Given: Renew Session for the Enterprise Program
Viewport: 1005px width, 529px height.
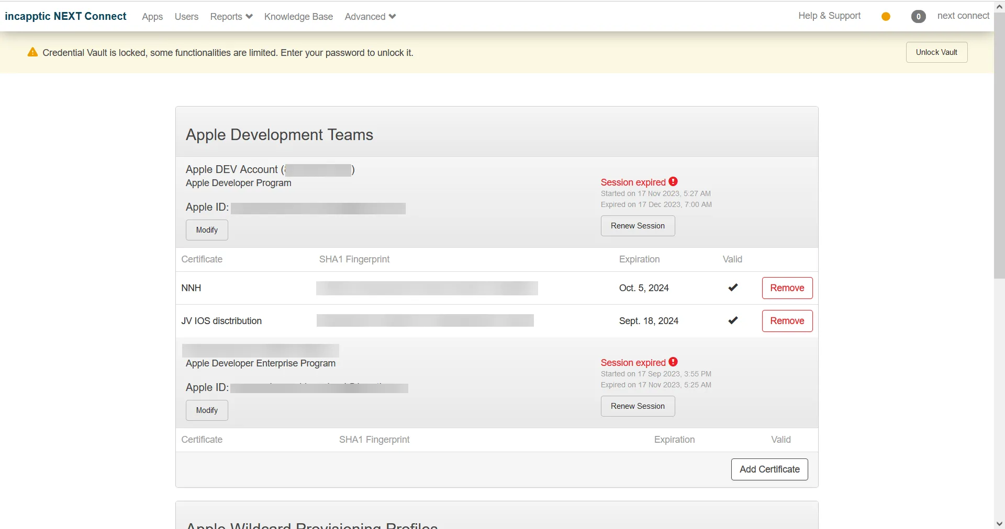Looking at the screenshot, I should (x=638, y=406).
